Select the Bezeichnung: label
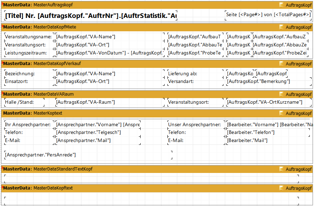314x206 pixels. tap(29, 73)
